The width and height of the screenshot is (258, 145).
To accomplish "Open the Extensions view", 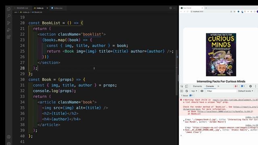I will (9, 37).
